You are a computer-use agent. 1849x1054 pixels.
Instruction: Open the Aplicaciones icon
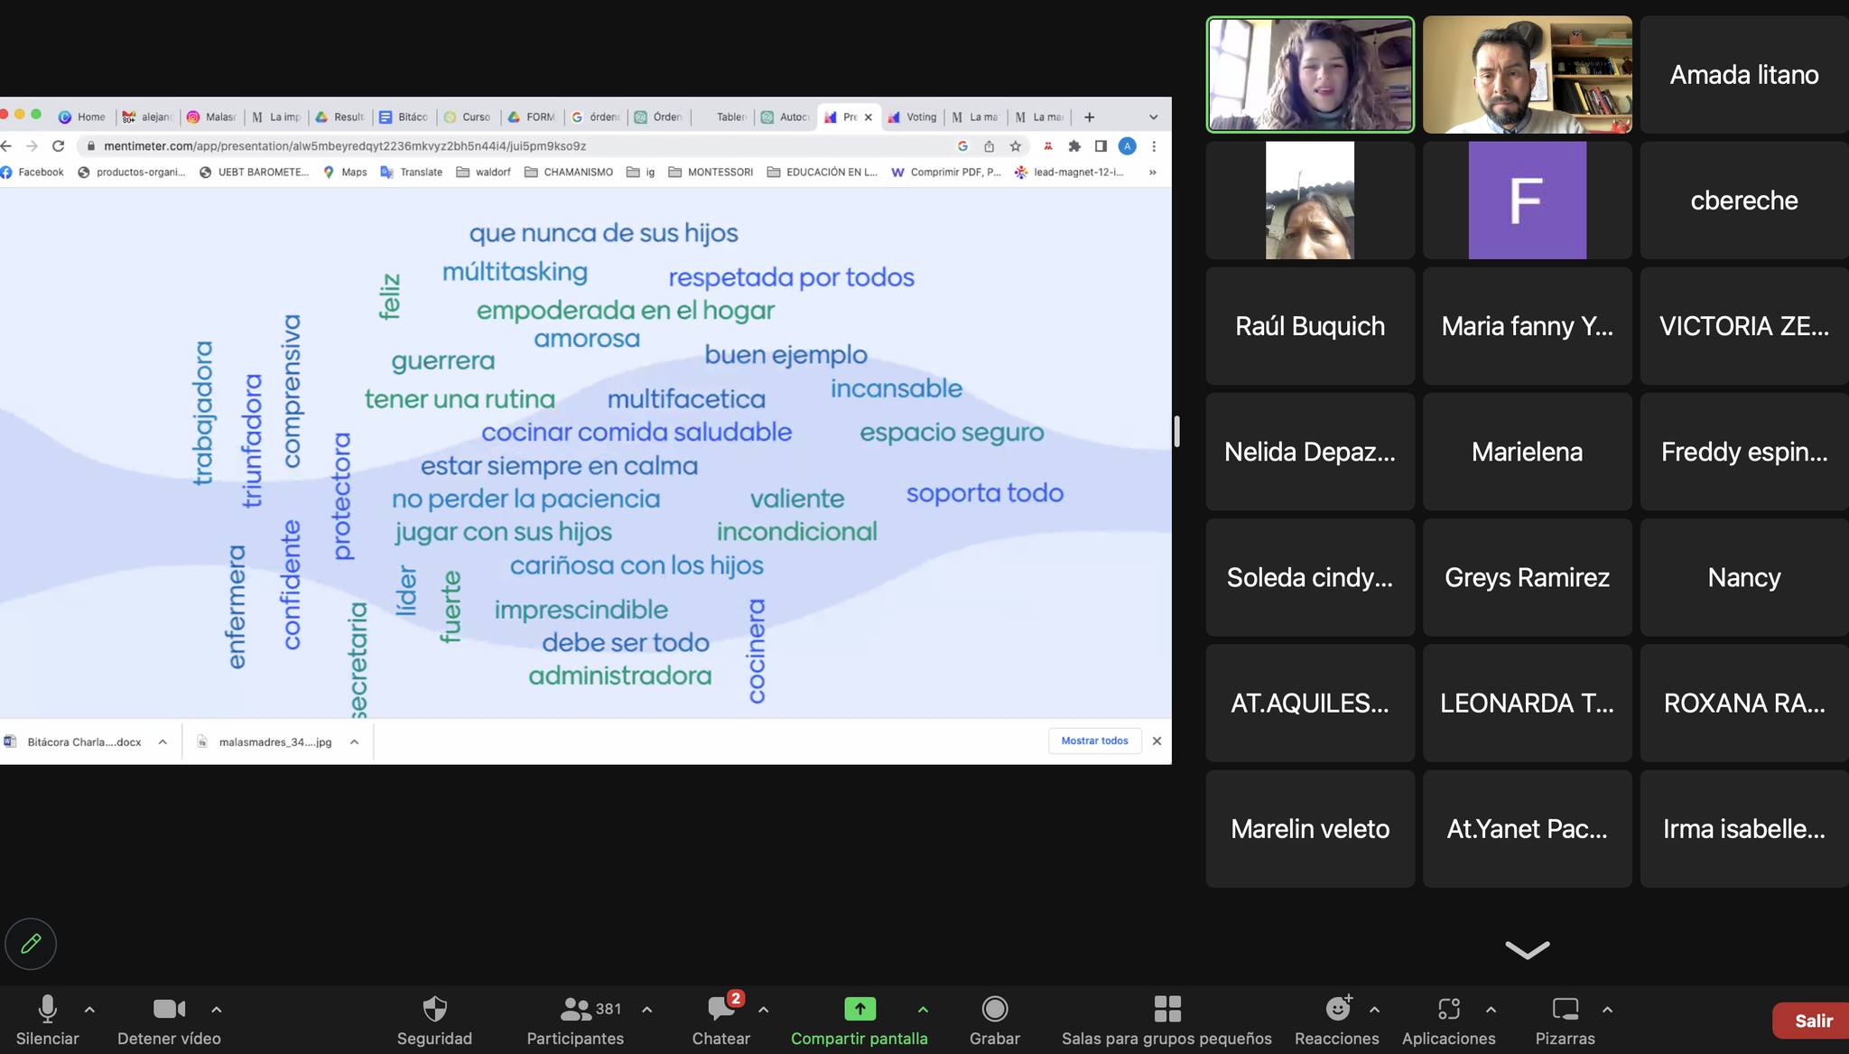(1448, 1009)
